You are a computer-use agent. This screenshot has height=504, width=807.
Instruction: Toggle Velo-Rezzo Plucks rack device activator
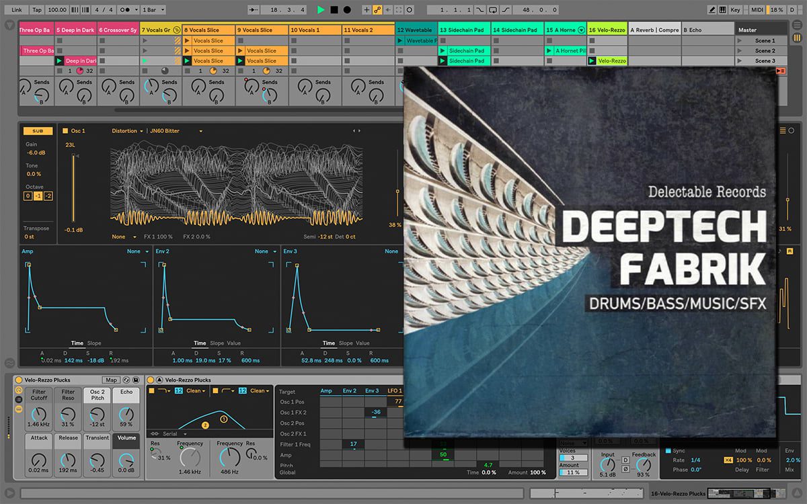[x=18, y=380]
